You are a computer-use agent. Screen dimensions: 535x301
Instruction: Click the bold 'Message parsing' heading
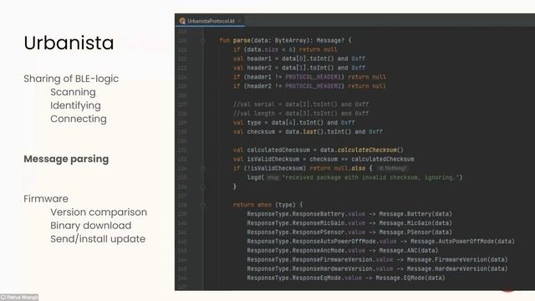pyautogui.click(x=66, y=159)
